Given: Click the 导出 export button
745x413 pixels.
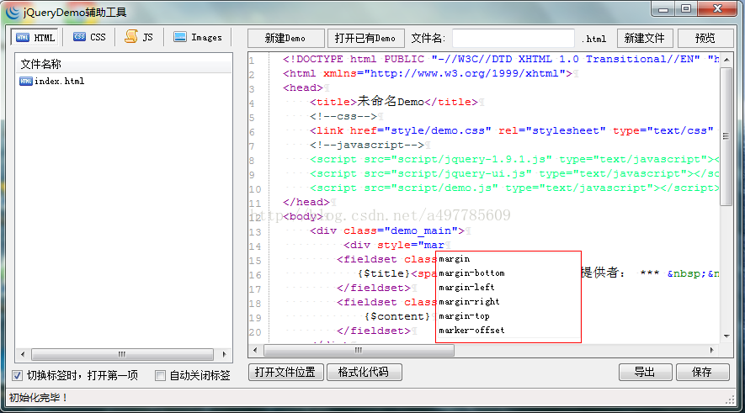Looking at the screenshot, I should (x=645, y=372).
